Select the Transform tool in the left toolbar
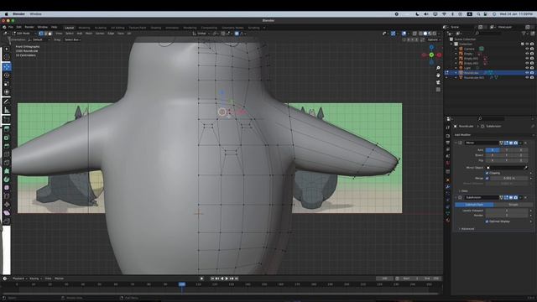This screenshot has height=302, width=537. click(7, 92)
